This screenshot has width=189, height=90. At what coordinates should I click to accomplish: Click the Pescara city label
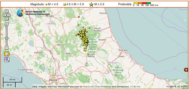[x=123, y=50]
